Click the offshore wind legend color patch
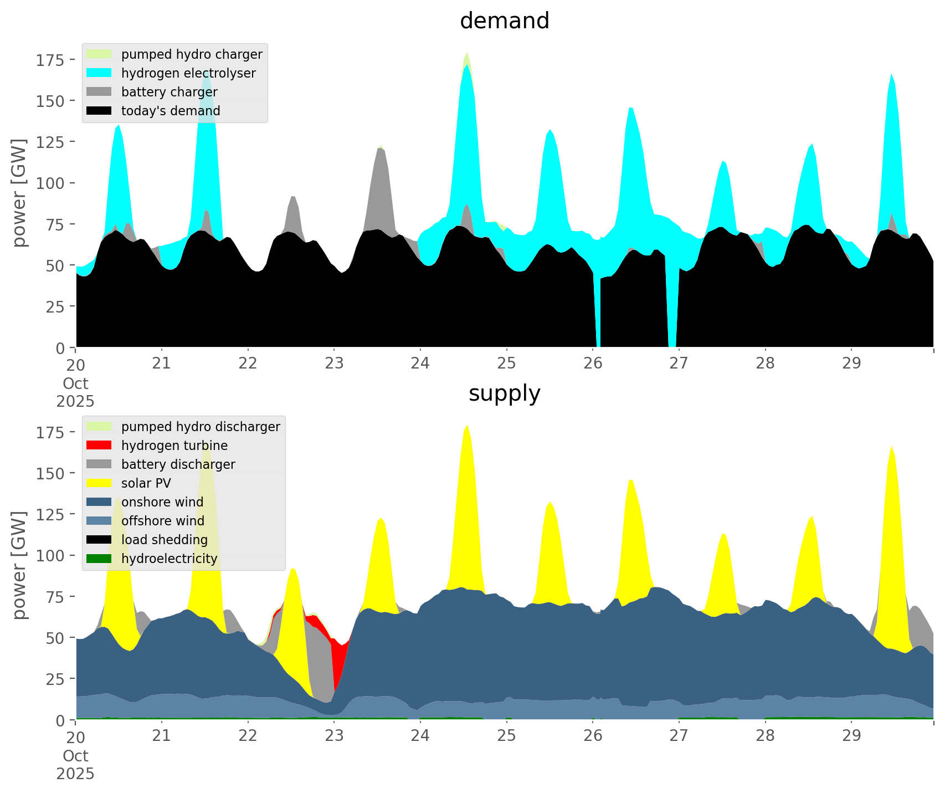Viewport: 945px width, 793px height. [99, 521]
